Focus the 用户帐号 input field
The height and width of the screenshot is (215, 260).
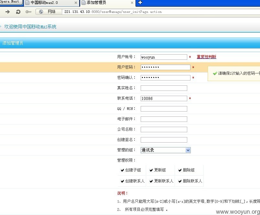coord(164,57)
